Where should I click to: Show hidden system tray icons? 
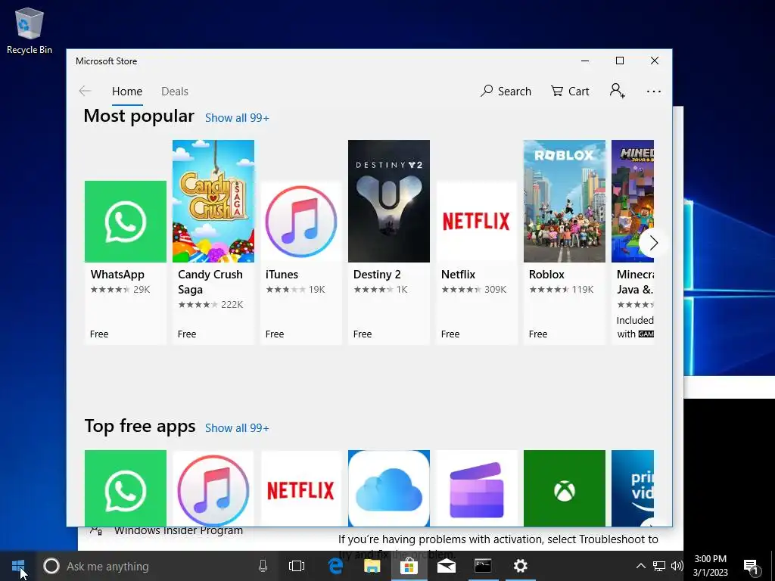click(x=640, y=566)
